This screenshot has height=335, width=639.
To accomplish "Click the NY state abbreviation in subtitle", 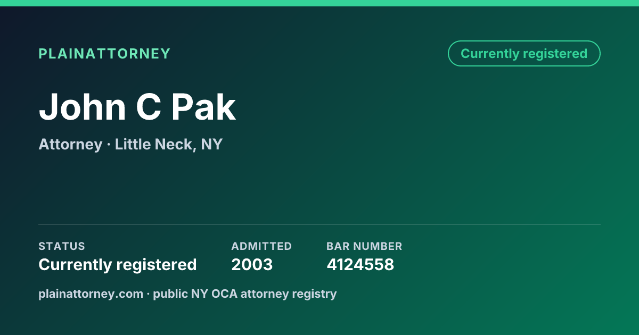I will click(x=212, y=145).
